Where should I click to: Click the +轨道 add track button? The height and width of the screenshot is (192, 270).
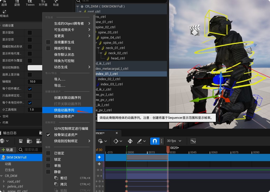pos(8,150)
